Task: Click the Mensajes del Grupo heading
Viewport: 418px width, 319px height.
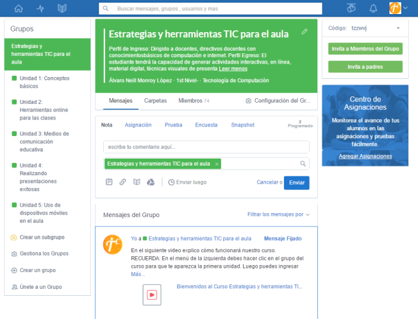Action: coord(131,214)
